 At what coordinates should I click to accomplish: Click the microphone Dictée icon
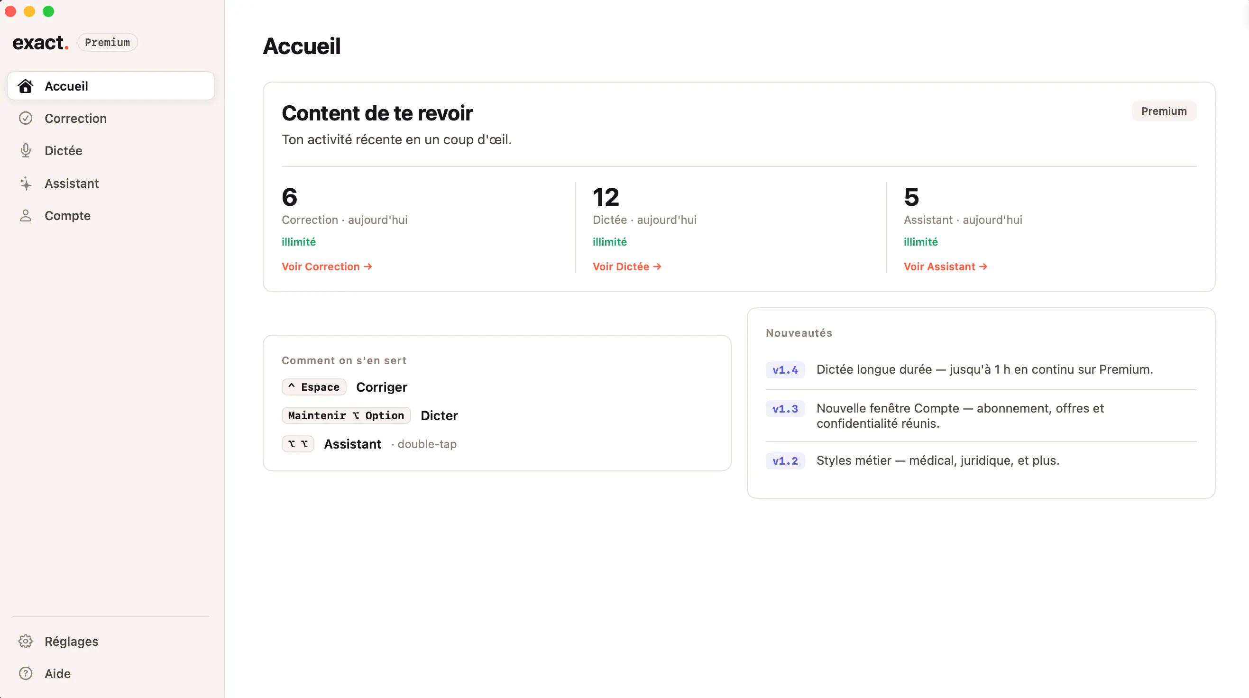(x=25, y=151)
